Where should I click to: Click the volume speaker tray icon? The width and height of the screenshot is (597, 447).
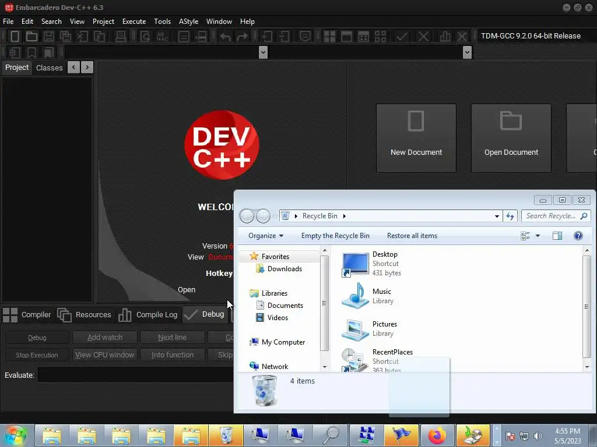538,436
